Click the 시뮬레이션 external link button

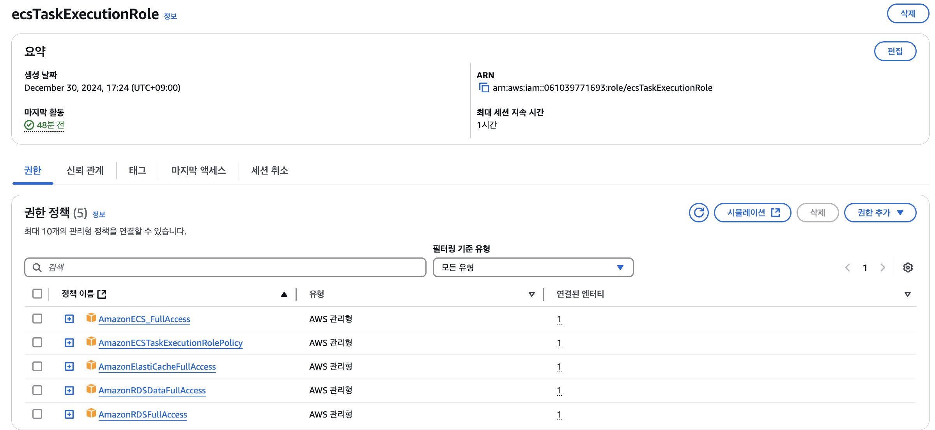[x=752, y=213]
